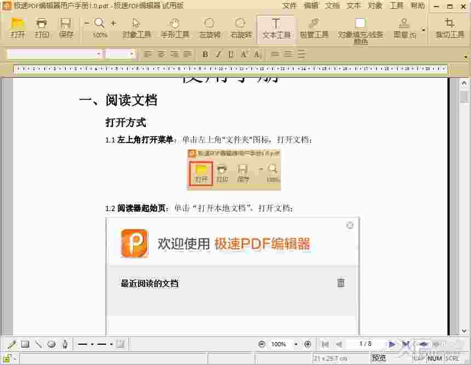Rotate page right with 右旋转
471x365 pixels.
pyautogui.click(x=240, y=27)
